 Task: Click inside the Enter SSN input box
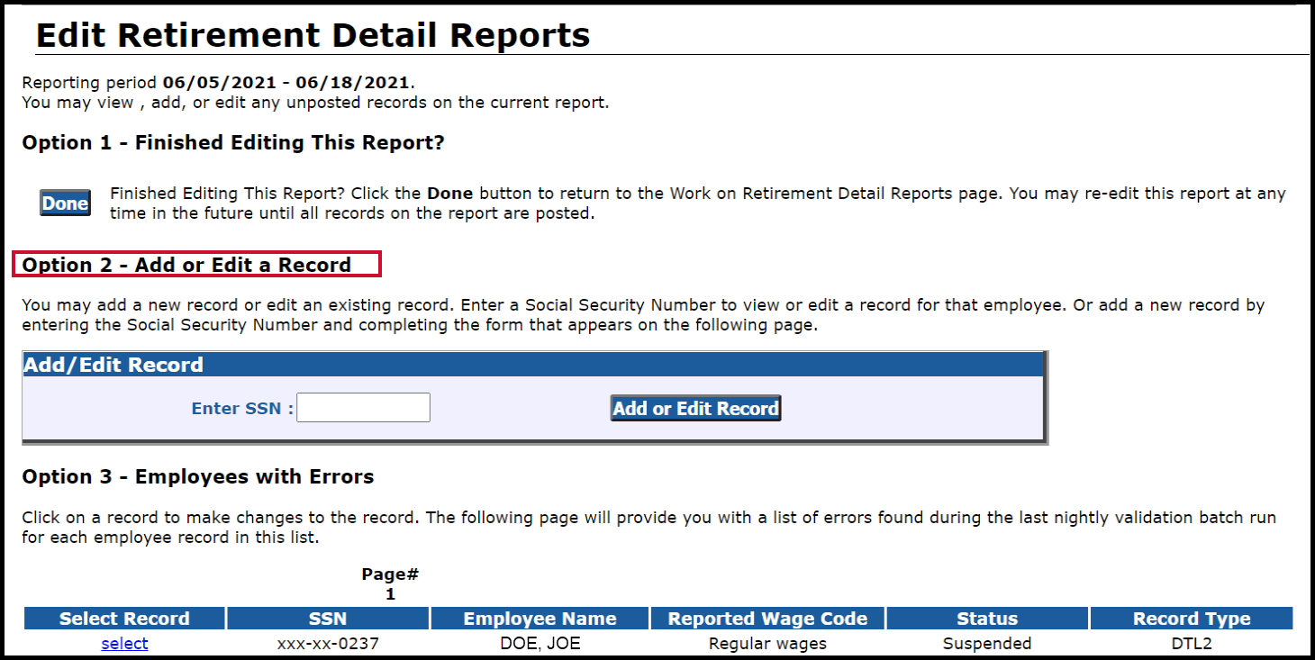363,407
